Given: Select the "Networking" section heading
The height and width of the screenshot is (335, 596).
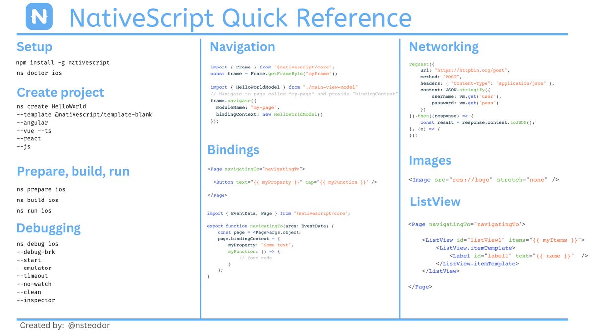Looking at the screenshot, I should click(x=444, y=47).
